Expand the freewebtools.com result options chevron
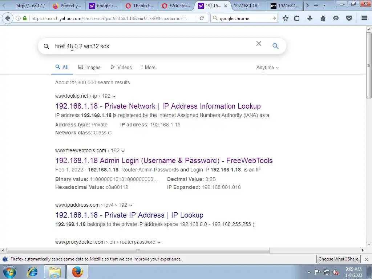This screenshot has width=372, height=279. click(x=123, y=151)
